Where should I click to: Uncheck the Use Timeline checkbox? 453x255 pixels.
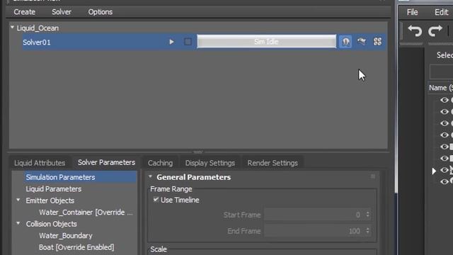pyautogui.click(x=156, y=200)
